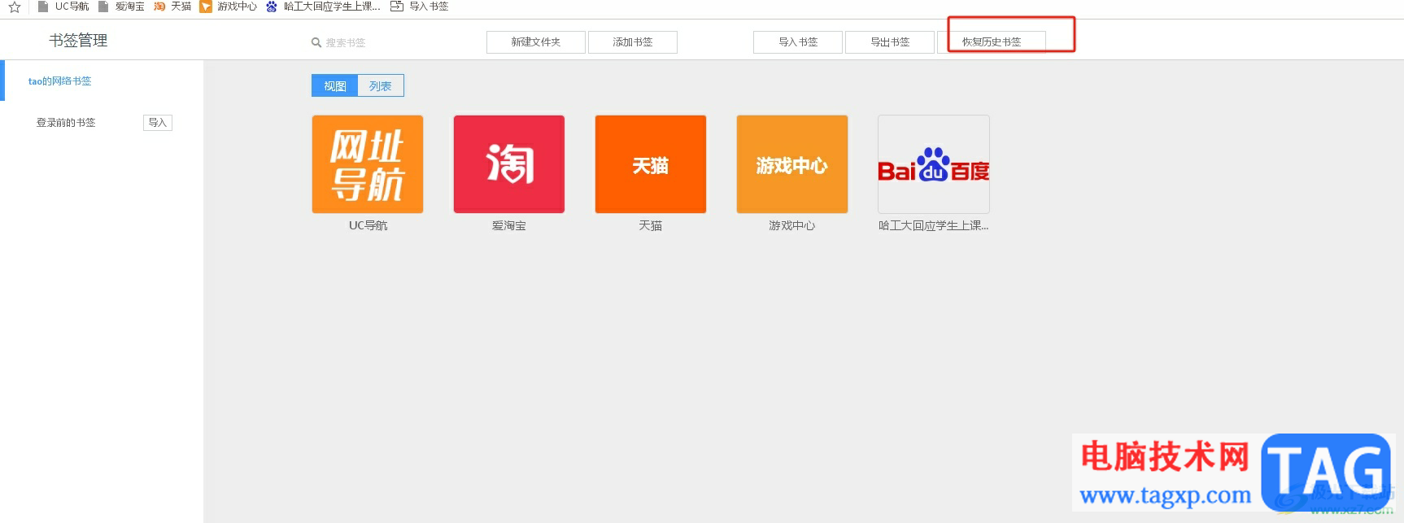
Task: Click the star icon in bookmarks bar
Action: pos(15,7)
